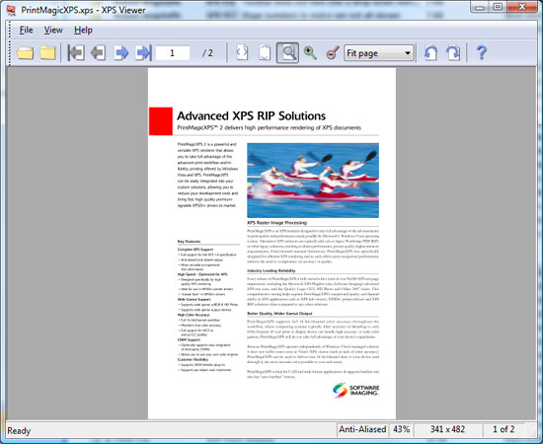This screenshot has height=444, width=543.
Task: Close the XPS Viewer window
Action: coord(522,7)
